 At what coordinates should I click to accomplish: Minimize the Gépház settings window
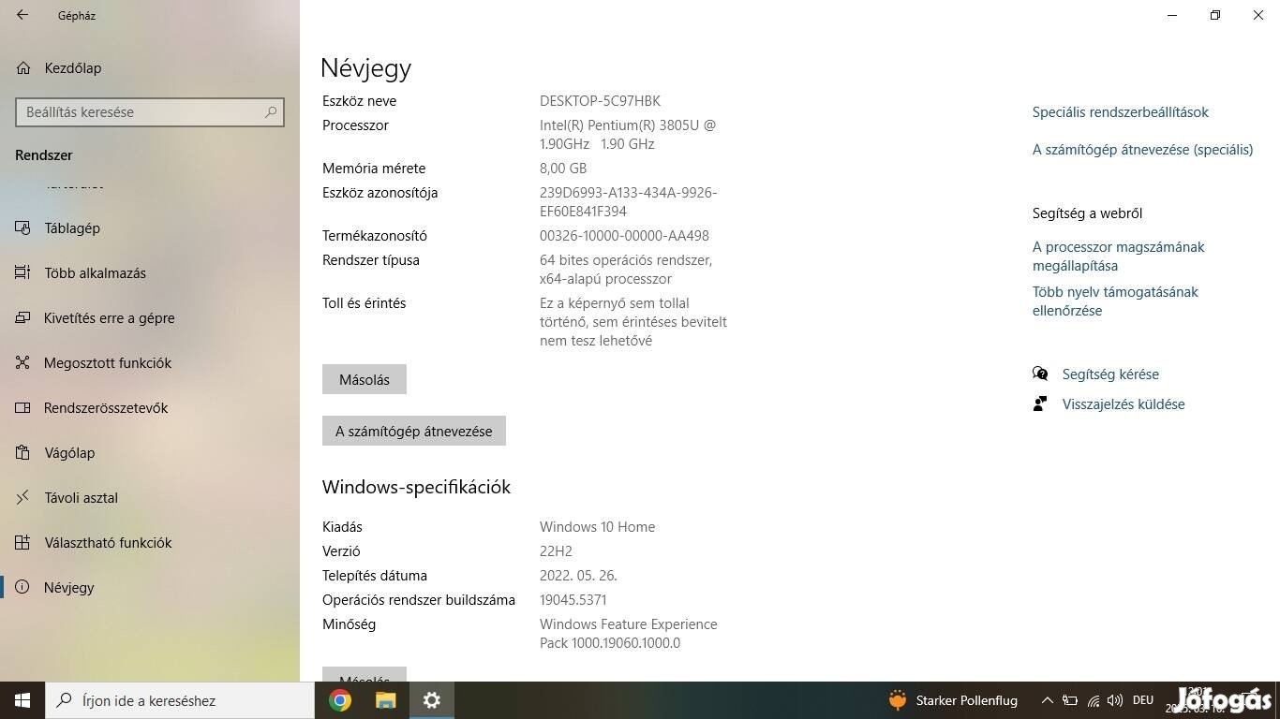click(x=1172, y=15)
